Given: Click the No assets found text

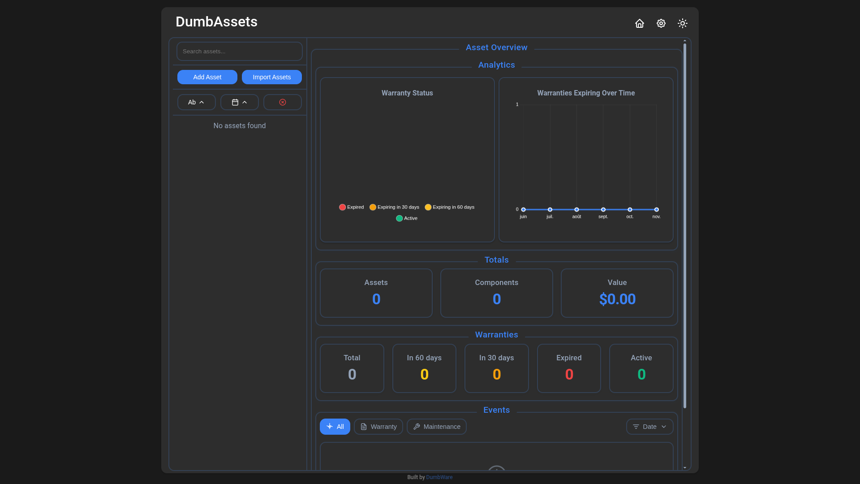Looking at the screenshot, I should pyautogui.click(x=240, y=126).
